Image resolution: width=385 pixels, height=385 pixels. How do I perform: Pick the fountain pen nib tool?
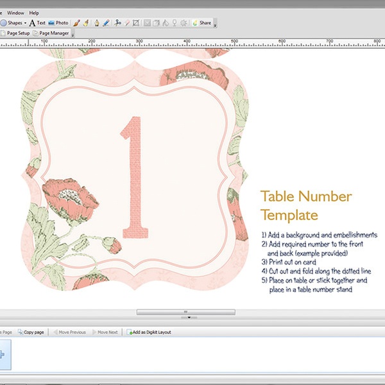pyautogui.click(x=96, y=22)
